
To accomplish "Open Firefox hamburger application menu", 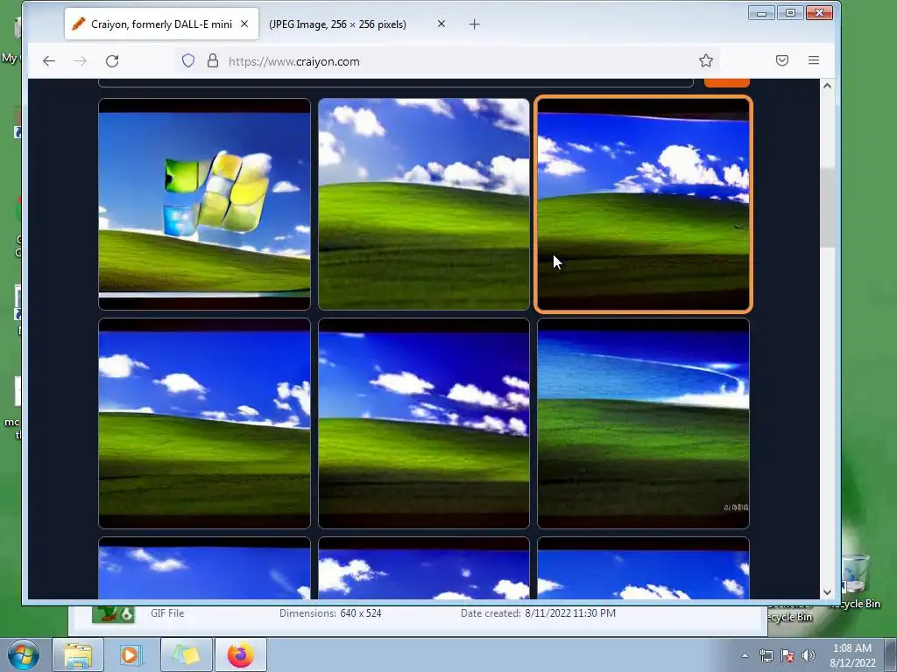I will pyautogui.click(x=814, y=60).
